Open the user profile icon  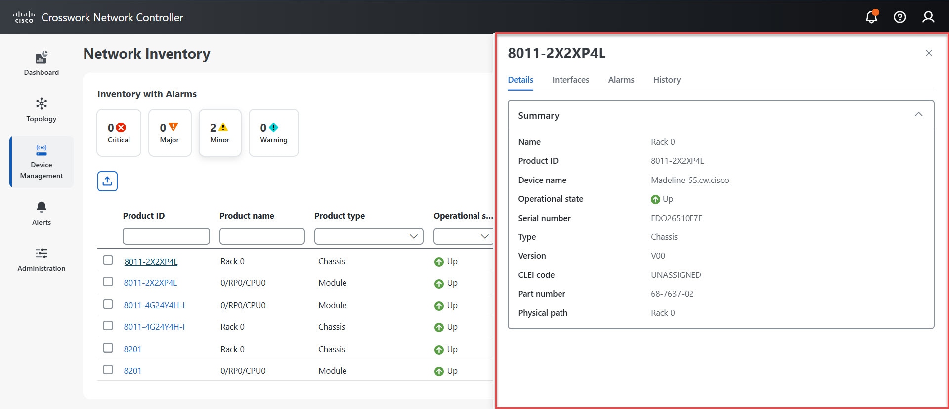(x=928, y=17)
